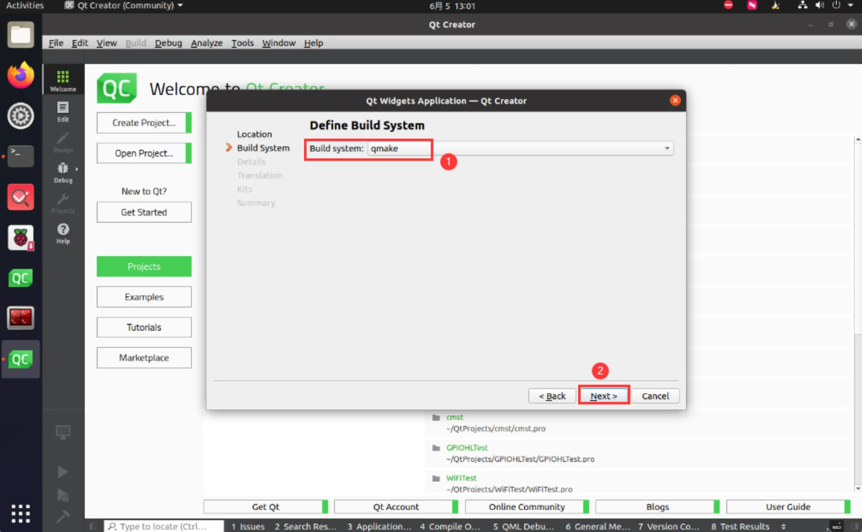This screenshot has width=862, height=532.
Task: Launch Firefox from the dock
Action: click(20, 75)
